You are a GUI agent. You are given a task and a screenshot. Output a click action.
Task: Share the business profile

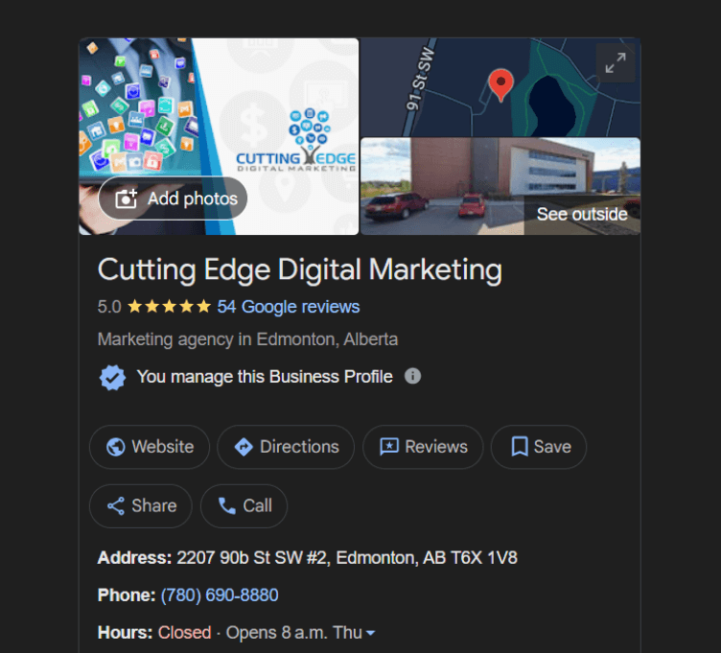click(x=141, y=506)
